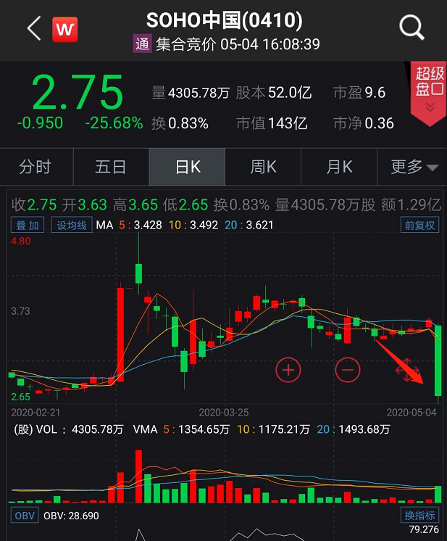Tap the SOHO中国(0410) title

225,20
